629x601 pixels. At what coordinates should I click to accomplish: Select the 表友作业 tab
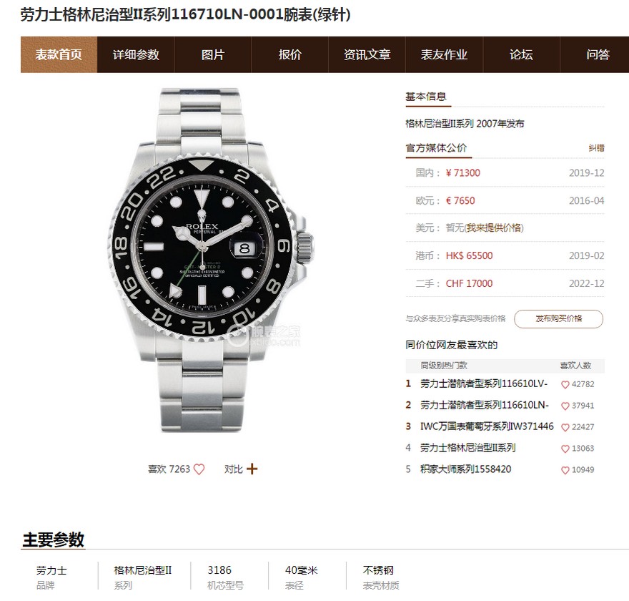pos(444,54)
